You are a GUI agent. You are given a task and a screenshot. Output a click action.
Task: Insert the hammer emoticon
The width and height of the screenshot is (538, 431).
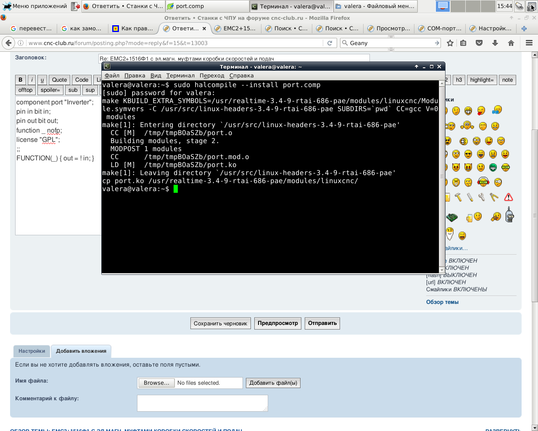(459, 197)
